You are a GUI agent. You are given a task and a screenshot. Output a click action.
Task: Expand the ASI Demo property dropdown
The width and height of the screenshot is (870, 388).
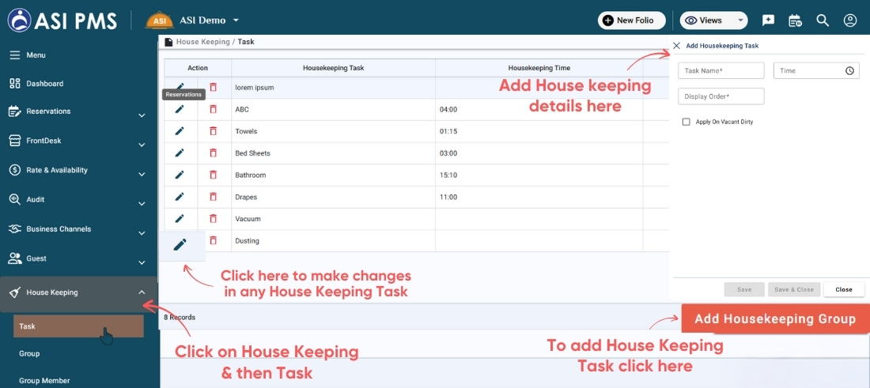pyautogui.click(x=236, y=21)
